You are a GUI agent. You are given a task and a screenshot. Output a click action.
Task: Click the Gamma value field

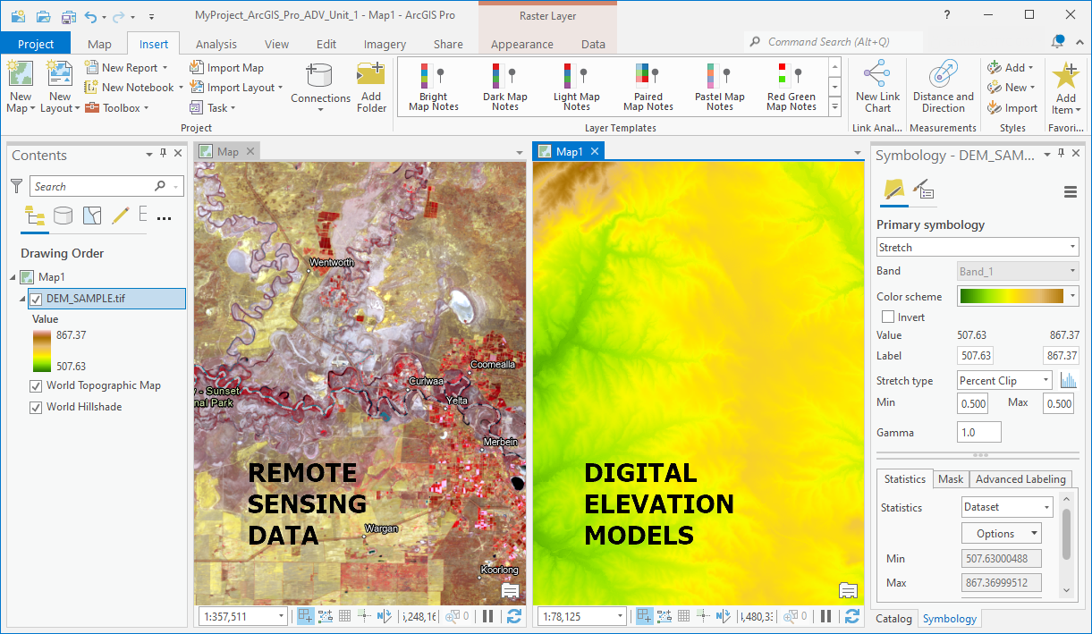pos(978,432)
